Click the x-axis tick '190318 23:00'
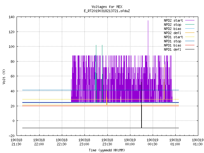The width and height of the screenshot is (204, 153). coord(84,142)
